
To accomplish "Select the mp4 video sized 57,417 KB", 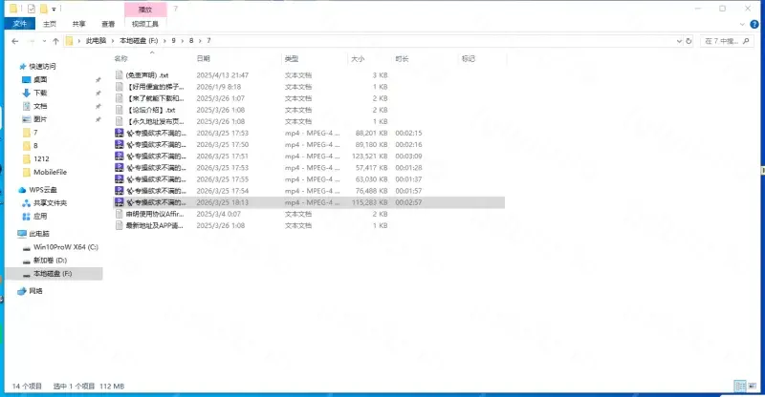I will pyautogui.click(x=309, y=168).
